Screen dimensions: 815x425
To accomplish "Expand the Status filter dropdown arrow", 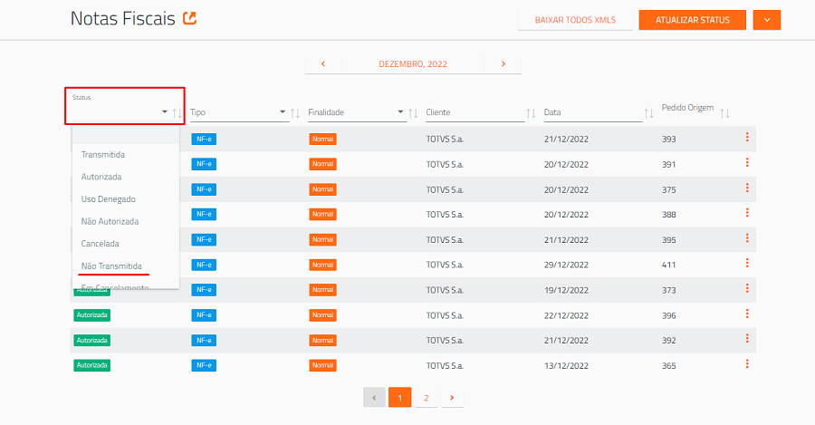I will (x=164, y=111).
